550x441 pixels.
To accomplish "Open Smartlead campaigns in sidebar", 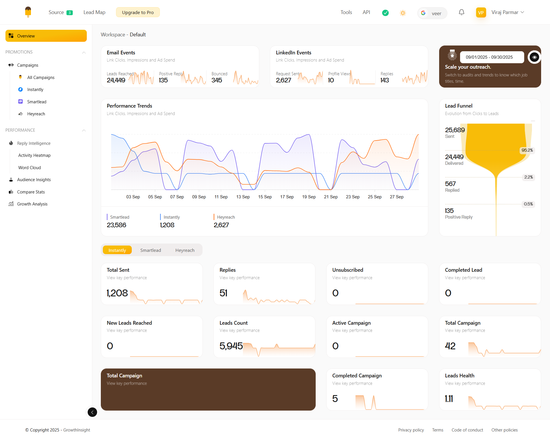I will click(36, 102).
